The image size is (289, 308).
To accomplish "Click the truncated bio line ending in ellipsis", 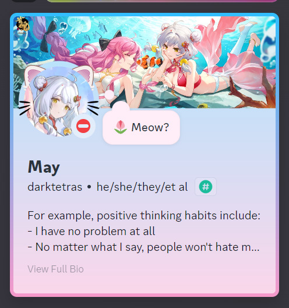I will 143,247.
